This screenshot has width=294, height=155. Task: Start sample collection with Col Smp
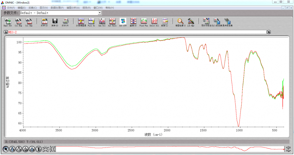pyautogui.click(x=29, y=22)
